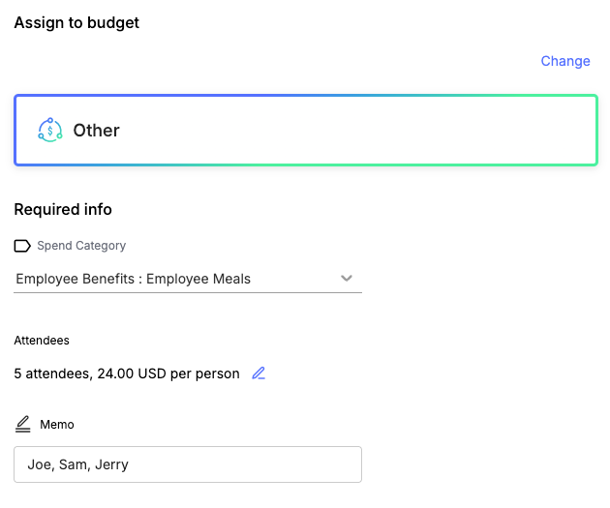Screen dimensions: 610x508
Task: Click the Assign to budget heading
Action: coord(76,23)
